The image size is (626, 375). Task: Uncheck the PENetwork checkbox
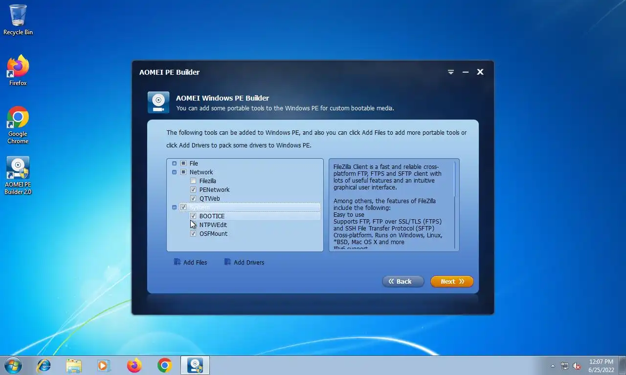(x=193, y=189)
